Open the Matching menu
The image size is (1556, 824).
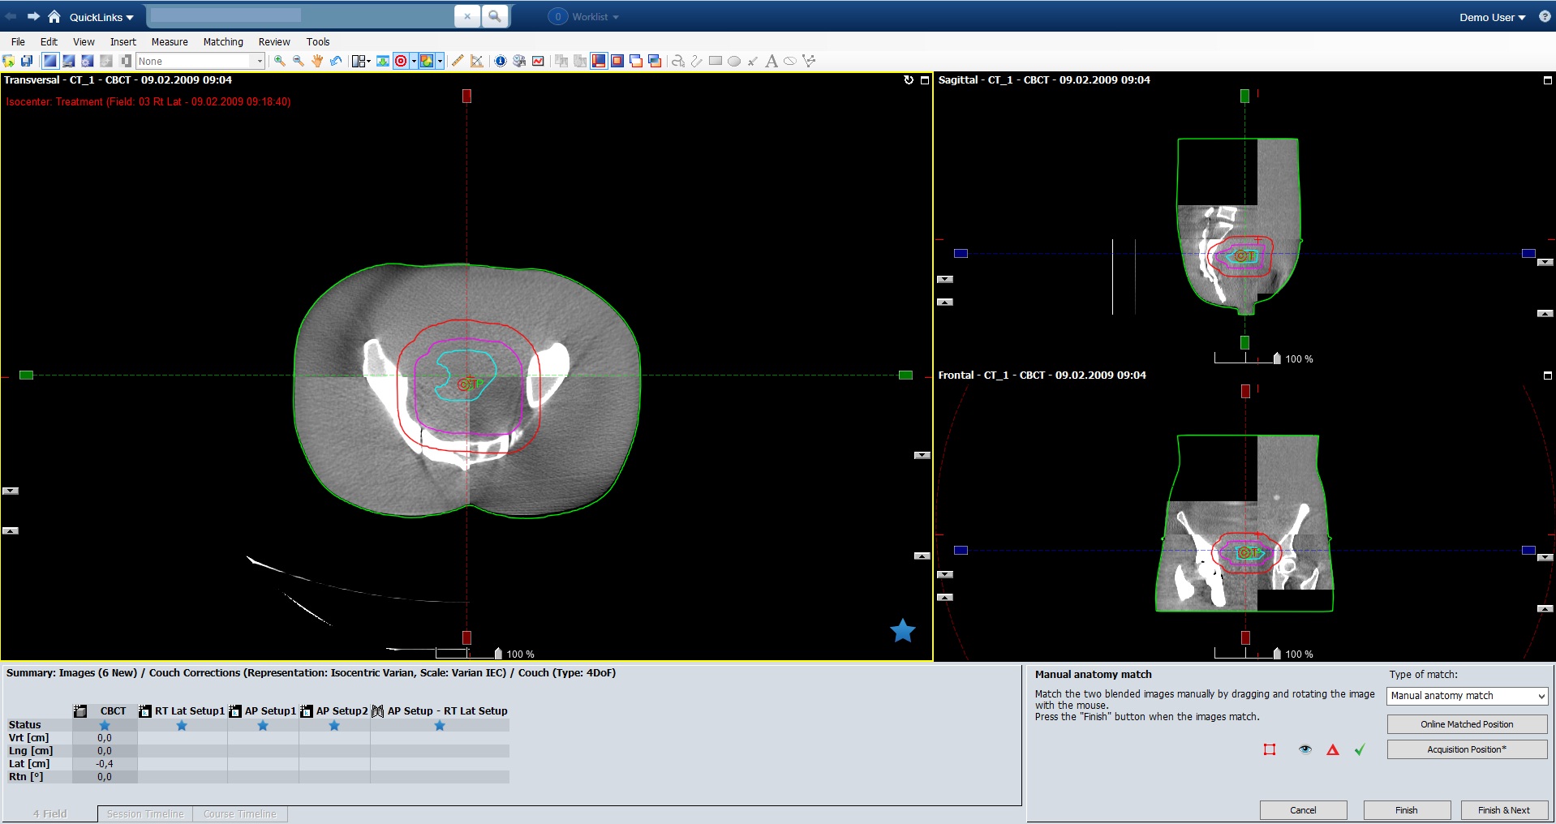pos(222,41)
